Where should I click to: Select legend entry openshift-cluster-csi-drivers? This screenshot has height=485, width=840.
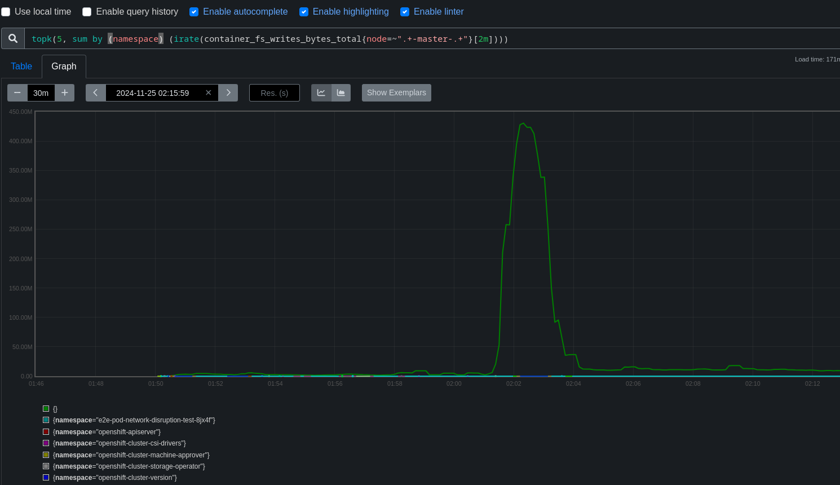(120, 443)
